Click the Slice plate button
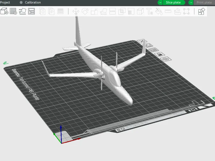Image resolution: width=215 pixels, height=161 pixels. (x=174, y=2)
